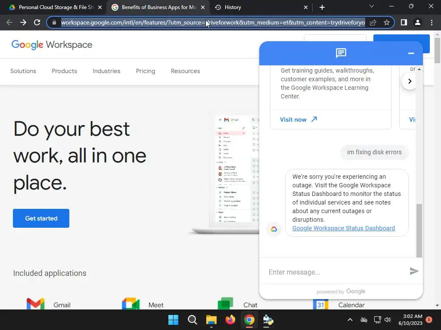
Task: Open the tab search dropdown arrow
Action: (372, 6)
